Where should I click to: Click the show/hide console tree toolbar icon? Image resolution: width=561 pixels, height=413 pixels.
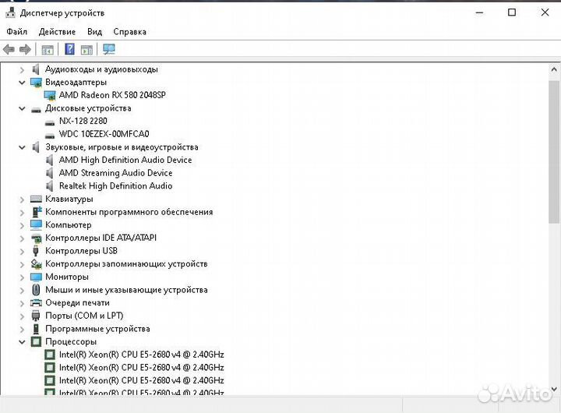(x=48, y=49)
